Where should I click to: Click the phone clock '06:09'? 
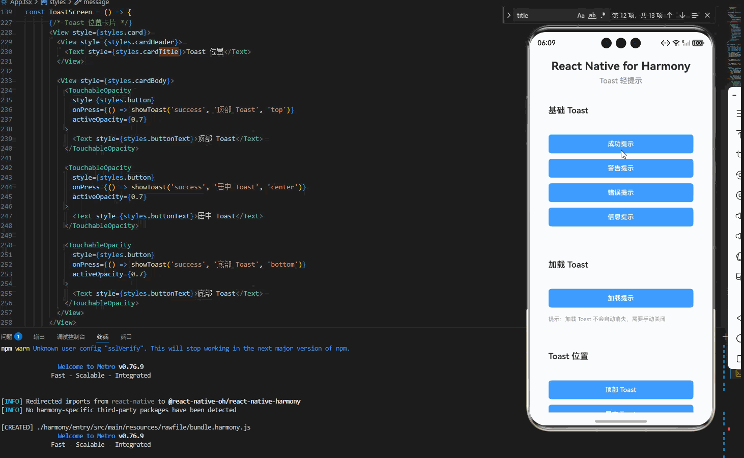point(547,43)
